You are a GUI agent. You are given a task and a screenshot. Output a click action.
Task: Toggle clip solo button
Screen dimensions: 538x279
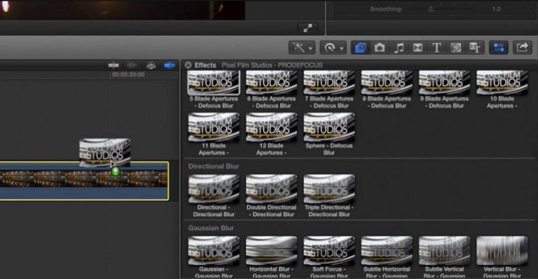pos(151,65)
